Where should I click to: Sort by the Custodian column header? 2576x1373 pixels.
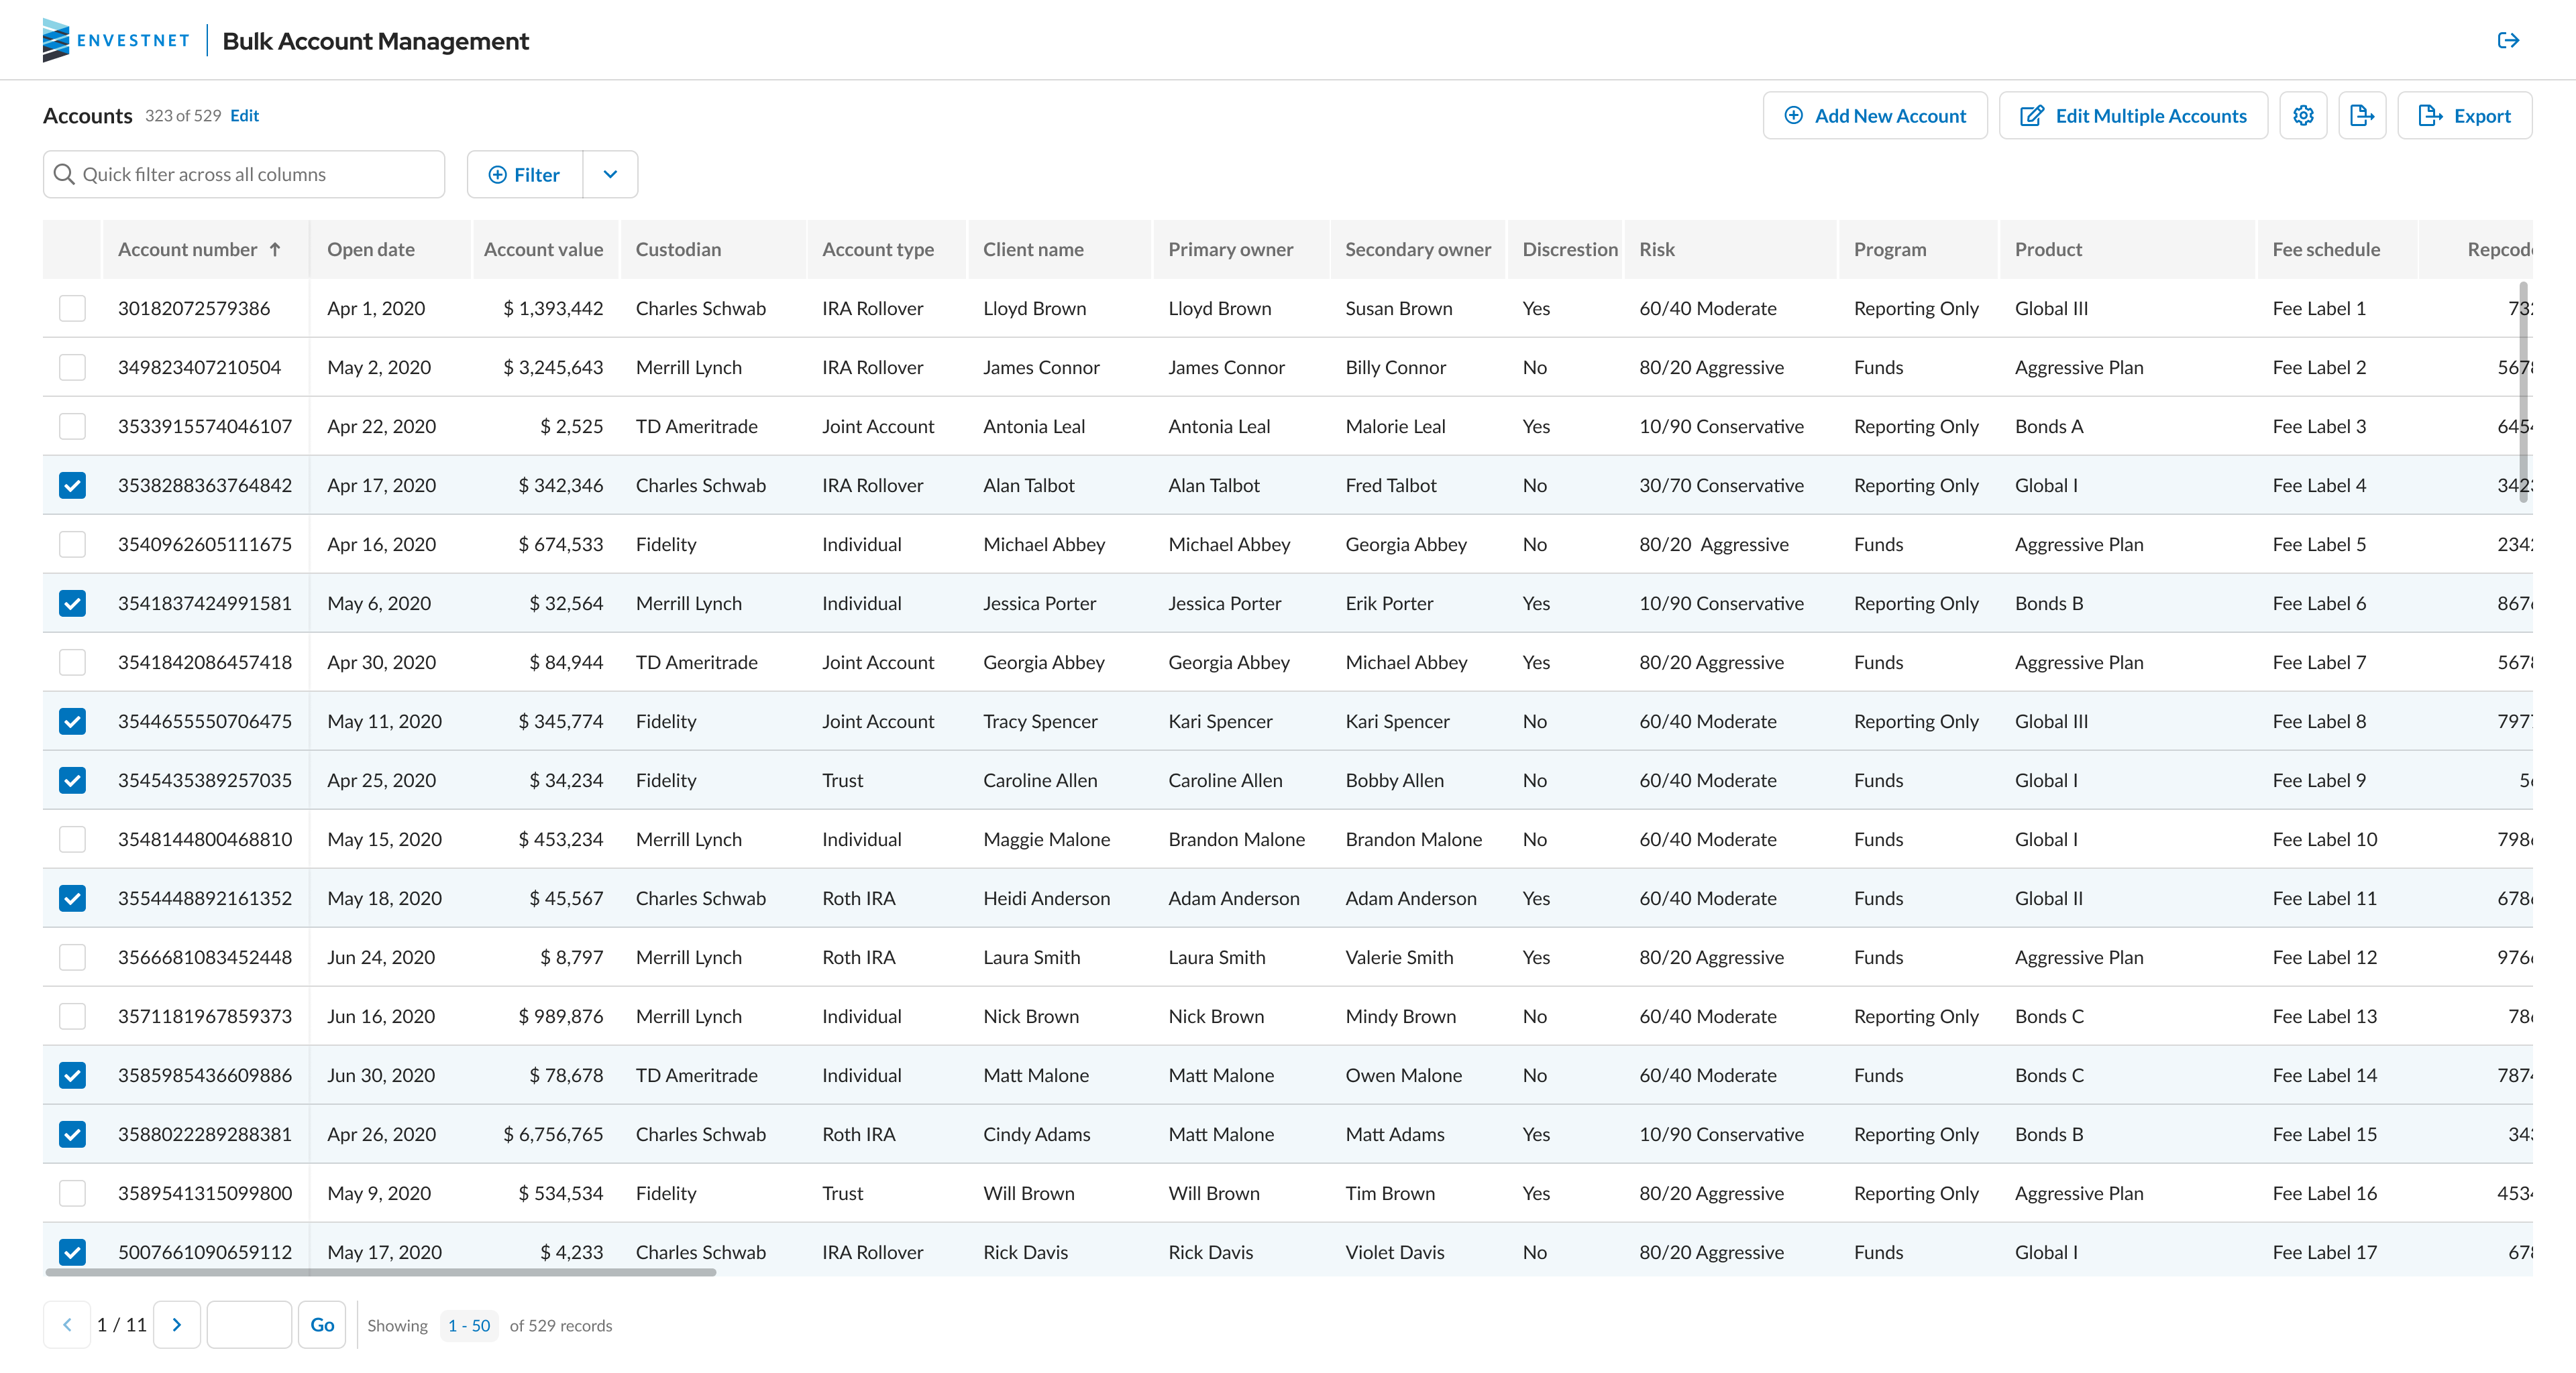(678, 250)
